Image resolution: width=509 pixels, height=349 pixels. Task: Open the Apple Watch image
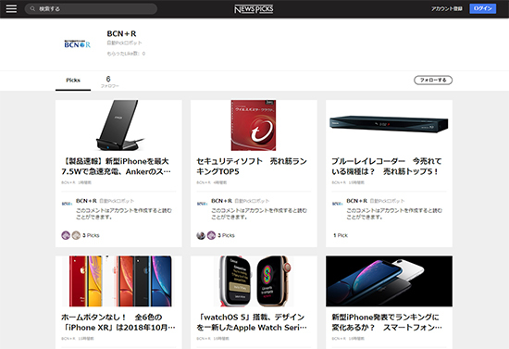(x=254, y=281)
